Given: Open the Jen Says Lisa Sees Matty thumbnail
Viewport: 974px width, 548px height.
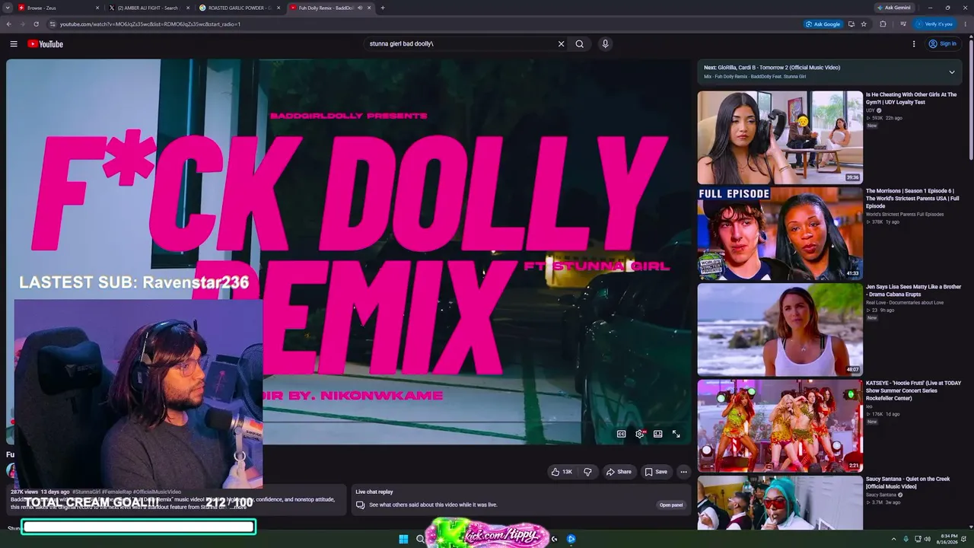Looking at the screenshot, I should point(780,330).
